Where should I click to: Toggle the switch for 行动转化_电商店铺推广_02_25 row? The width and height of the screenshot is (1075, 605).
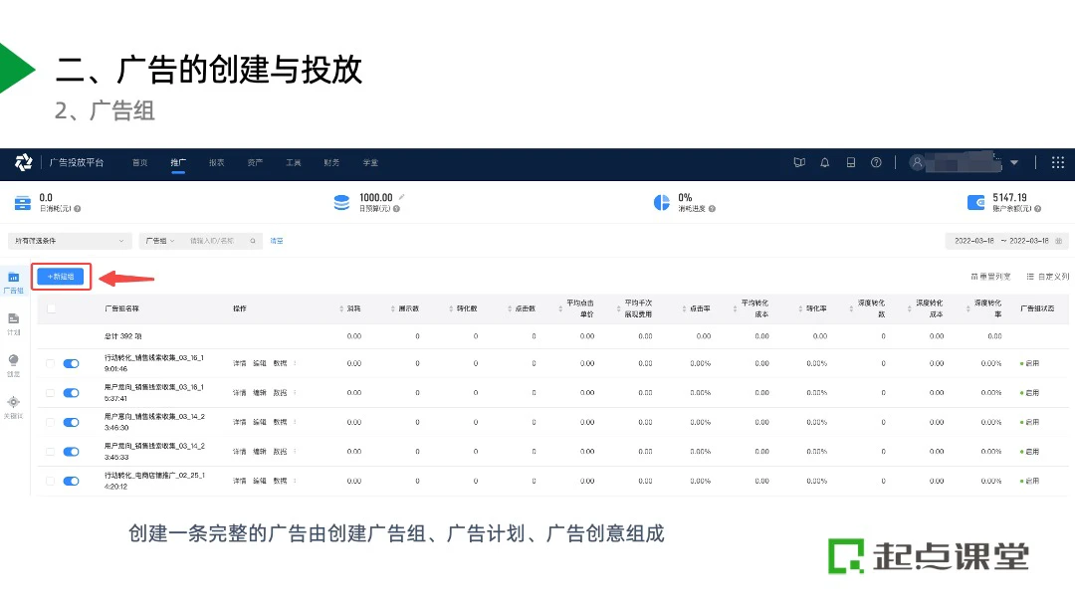coord(71,481)
